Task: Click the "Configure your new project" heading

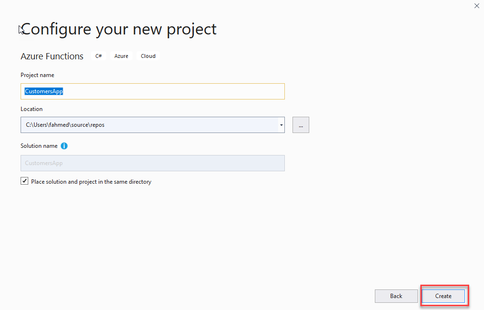Action: coord(119,30)
